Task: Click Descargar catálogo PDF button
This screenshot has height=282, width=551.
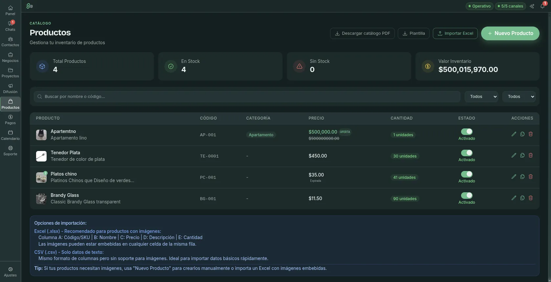Action: tap(362, 33)
